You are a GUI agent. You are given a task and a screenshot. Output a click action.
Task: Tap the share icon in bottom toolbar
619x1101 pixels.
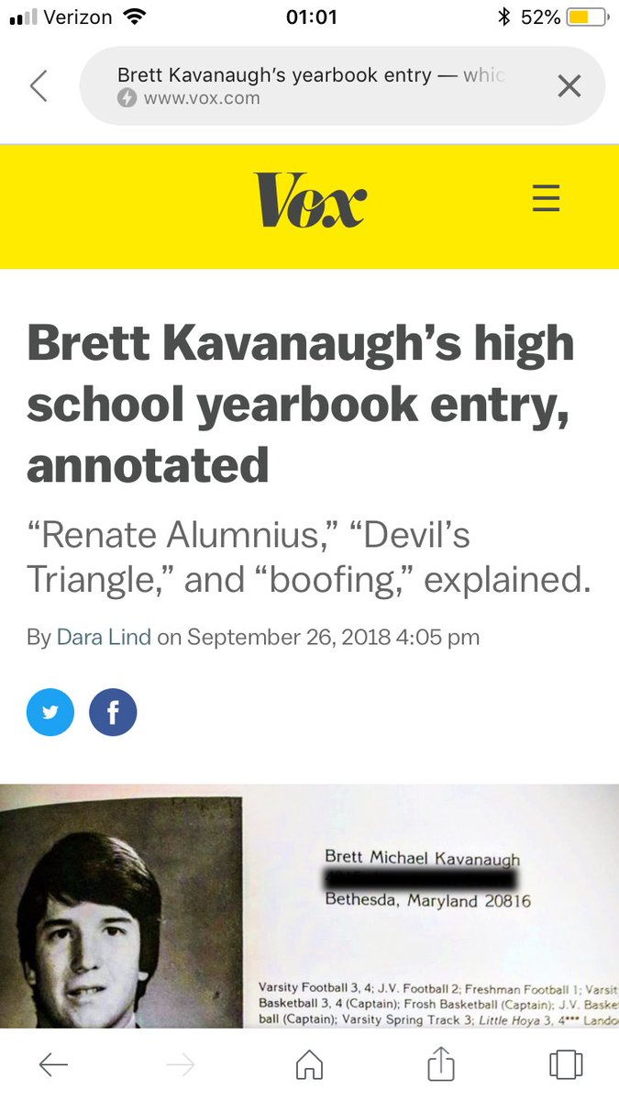(441, 1062)
